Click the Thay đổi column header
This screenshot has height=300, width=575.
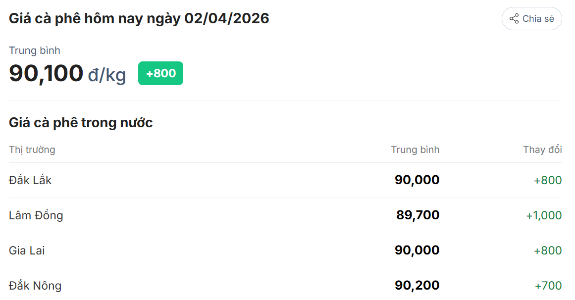click(x=542, y=150)
